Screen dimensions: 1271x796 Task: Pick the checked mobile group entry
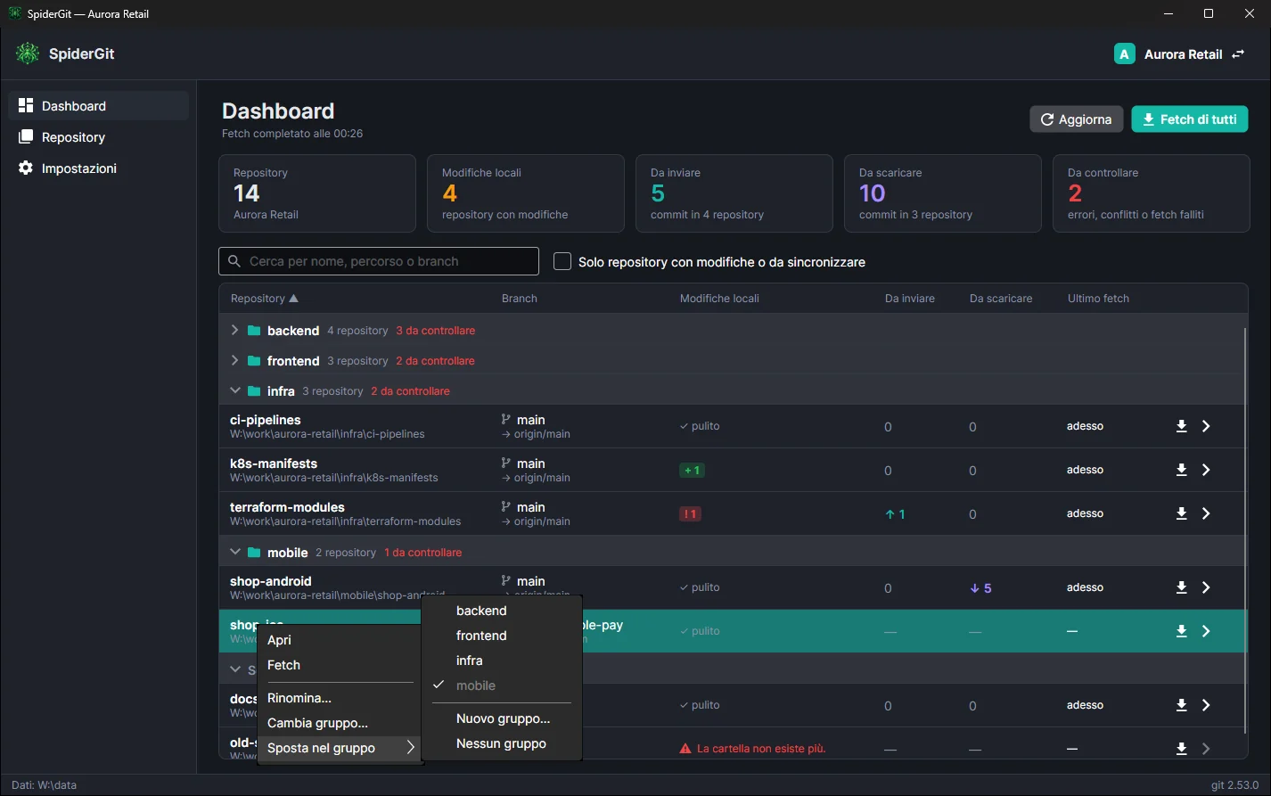(x=502, y=685)
